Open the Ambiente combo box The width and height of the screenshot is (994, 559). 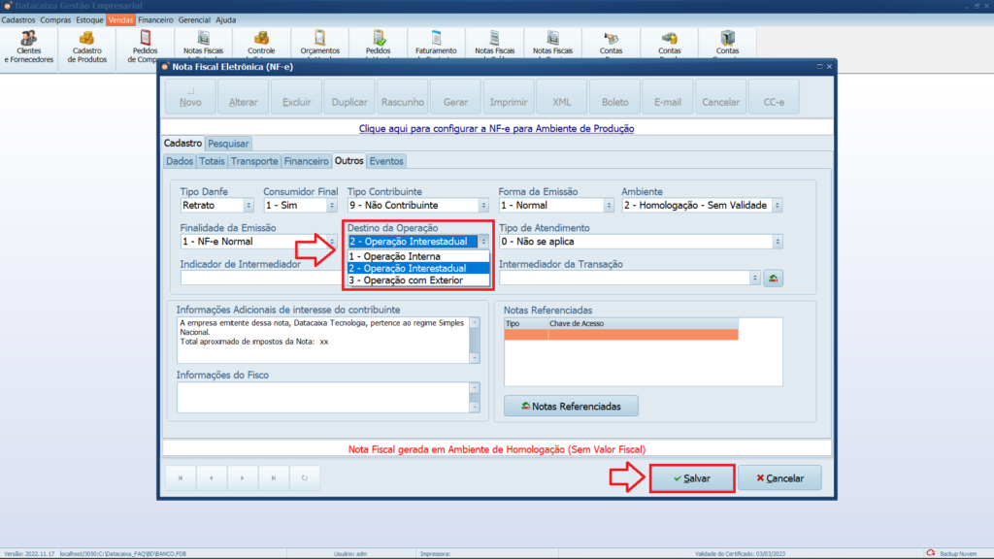[777, 206]
